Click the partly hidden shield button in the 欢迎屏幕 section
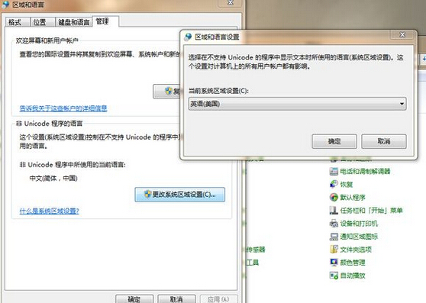This screenshot has width=426, height=303. click(166, 92)
